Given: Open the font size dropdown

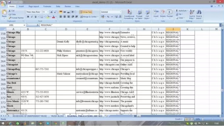Looking at the screenshot, I should [48, 12].
